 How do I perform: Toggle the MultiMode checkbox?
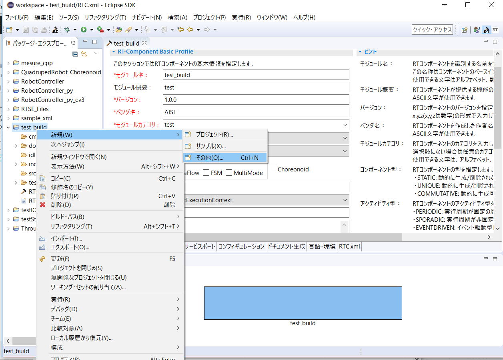229,173
